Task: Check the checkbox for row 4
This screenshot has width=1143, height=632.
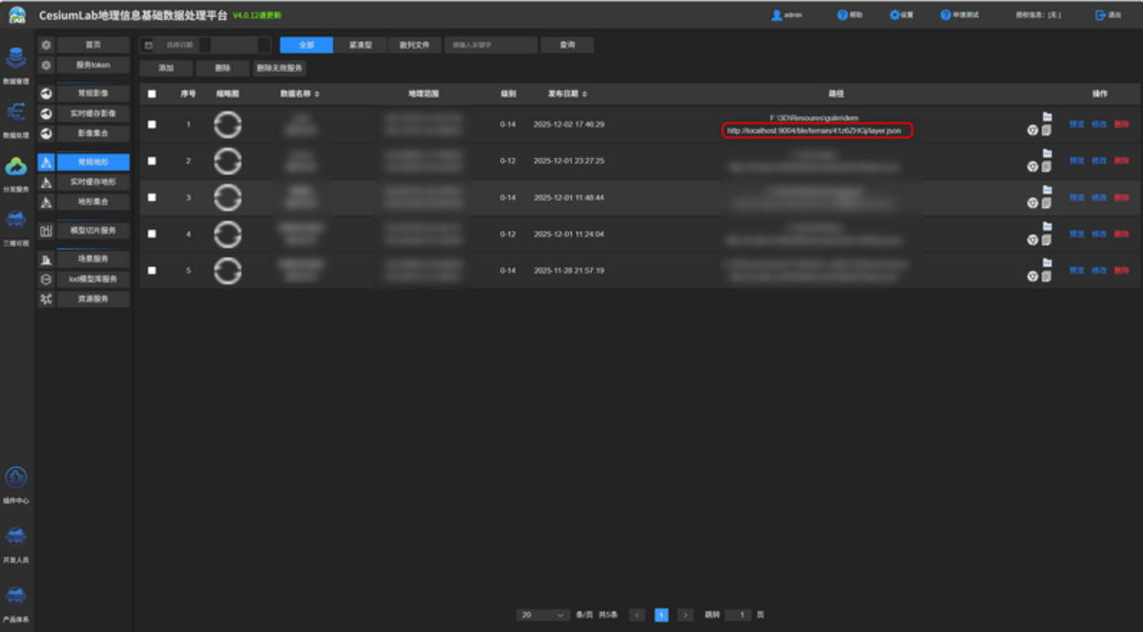Action: click(151, 234)
